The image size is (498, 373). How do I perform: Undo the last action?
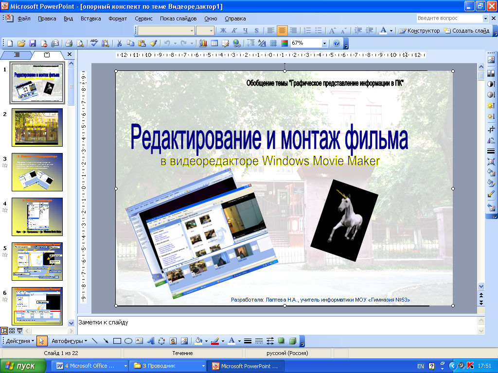click(x=167, y=43)
